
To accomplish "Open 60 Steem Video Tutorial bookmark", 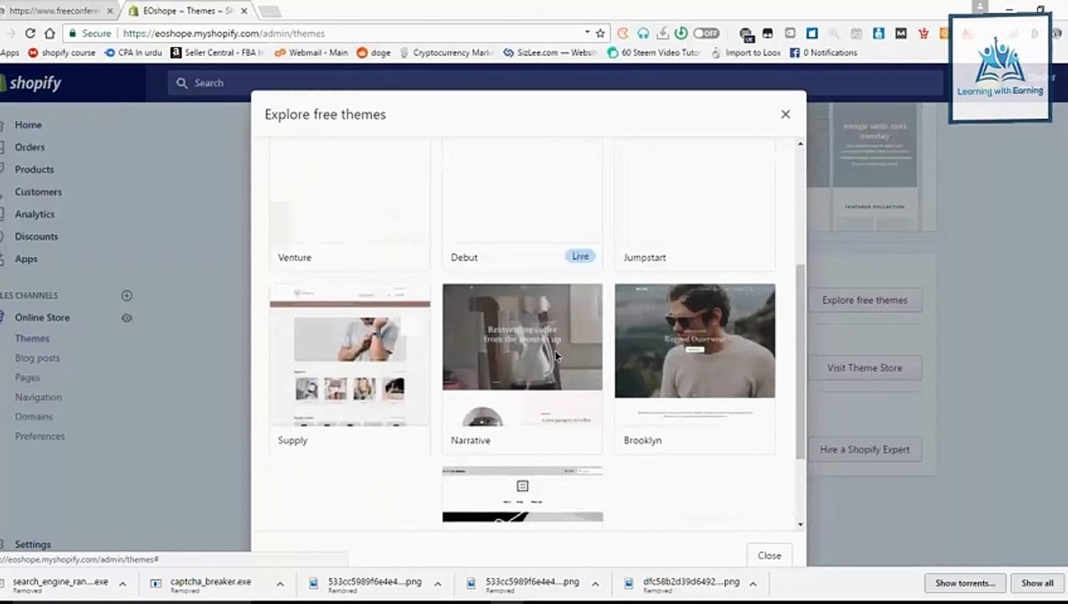I will click(x=654, y=53).
